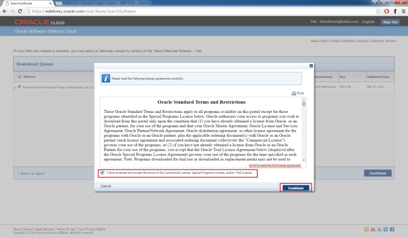The image size is (408, 238).
Task: Toggle the Release column header checkbox
Action: (19, 77)
